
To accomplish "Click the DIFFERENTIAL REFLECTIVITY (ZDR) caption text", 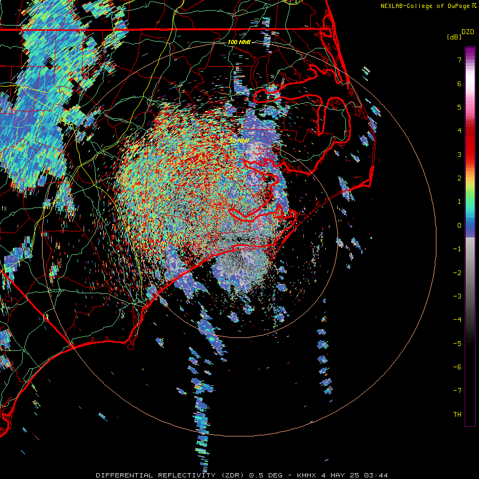I will coord(171,475).
